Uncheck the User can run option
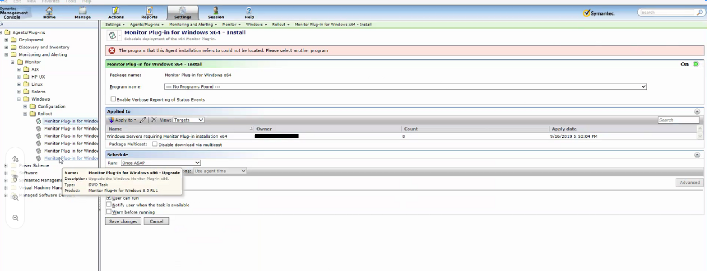707x271 pixels. pyautogui.click(x=109, y=197)
